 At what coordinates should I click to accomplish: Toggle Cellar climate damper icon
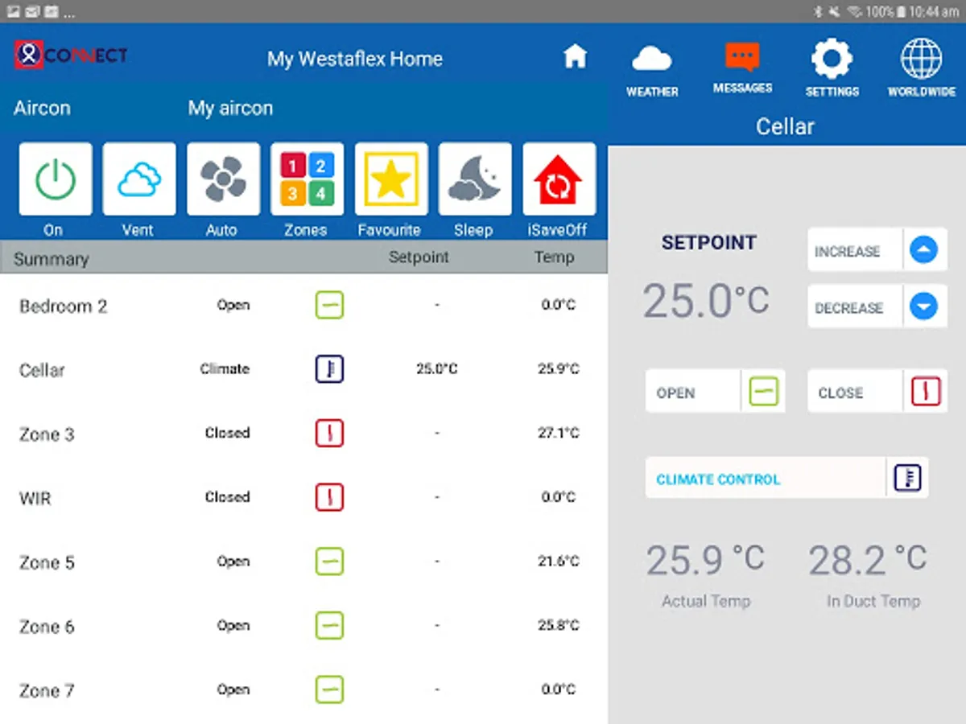coord(329,369)
